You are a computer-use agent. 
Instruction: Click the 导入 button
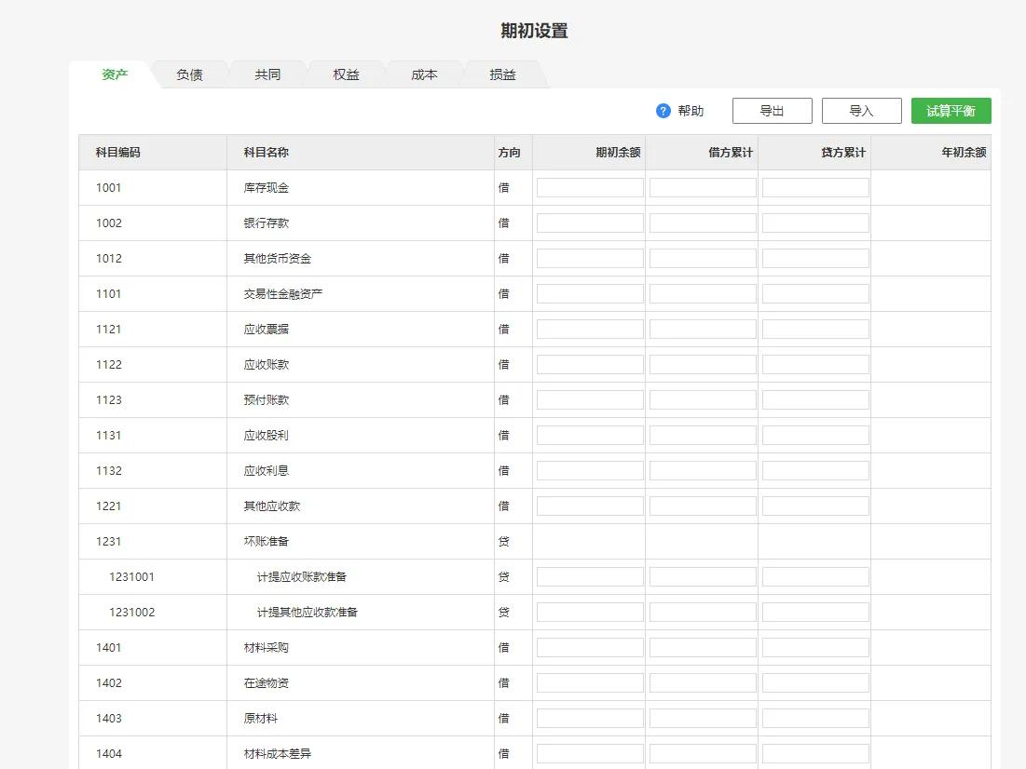861,110
